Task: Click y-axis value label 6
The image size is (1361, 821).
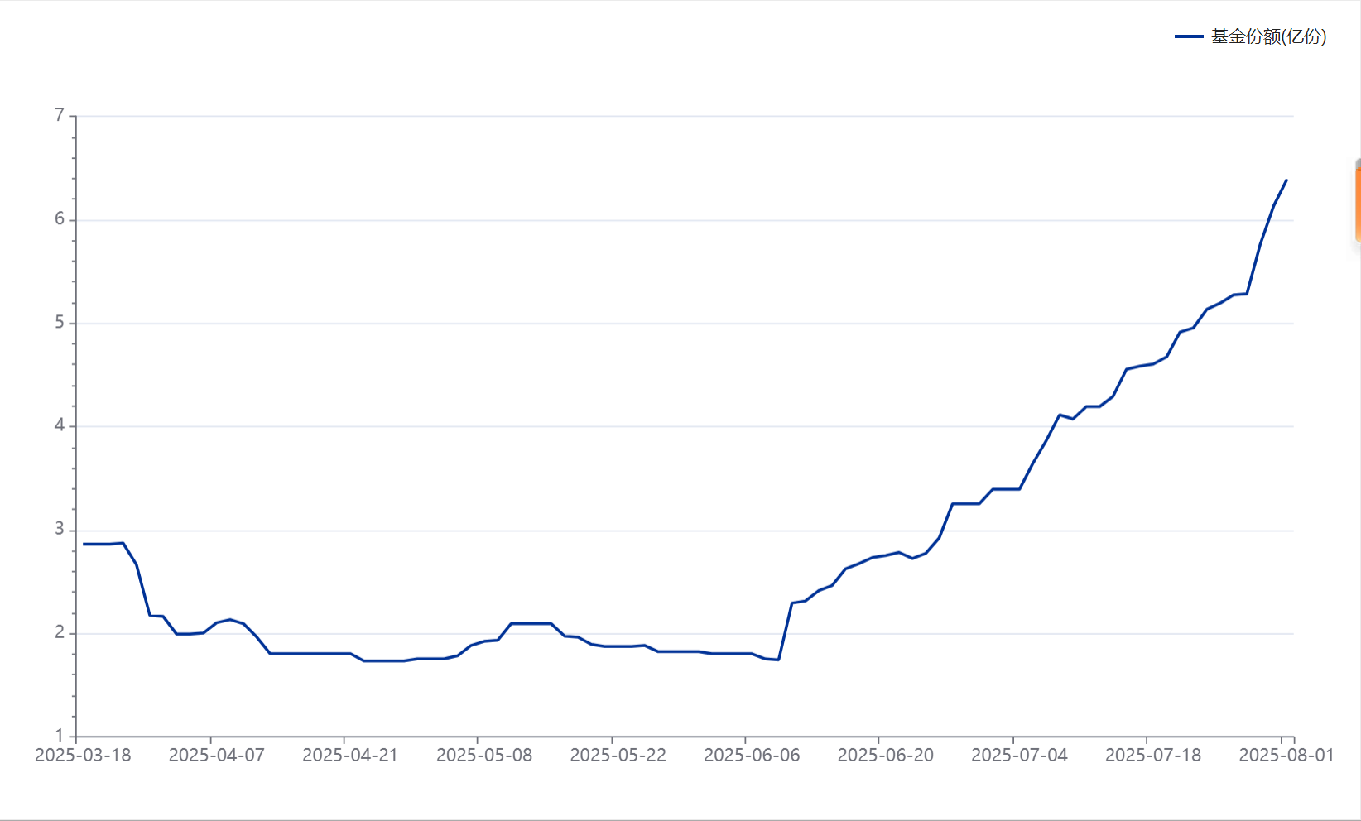Action: [60, 219]
